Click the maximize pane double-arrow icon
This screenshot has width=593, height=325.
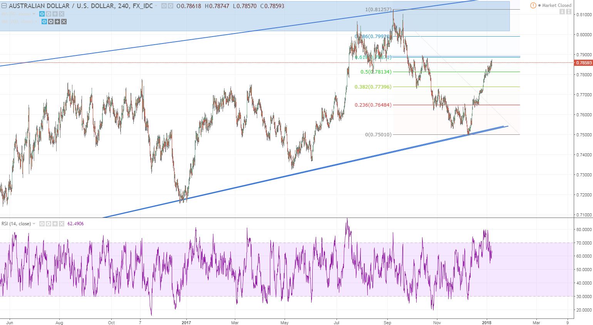569,12
